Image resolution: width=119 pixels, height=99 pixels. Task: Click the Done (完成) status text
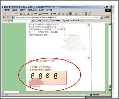pyautogui.click(x=6, y=95)
